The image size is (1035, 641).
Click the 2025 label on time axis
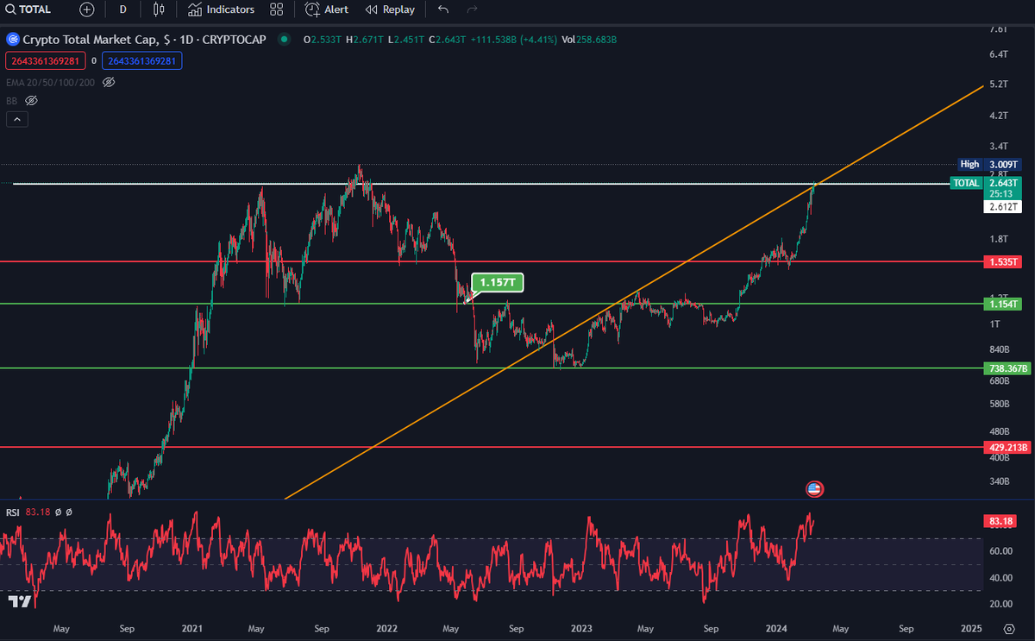971,629
